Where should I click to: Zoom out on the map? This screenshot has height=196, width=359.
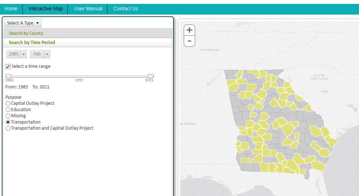189,41
